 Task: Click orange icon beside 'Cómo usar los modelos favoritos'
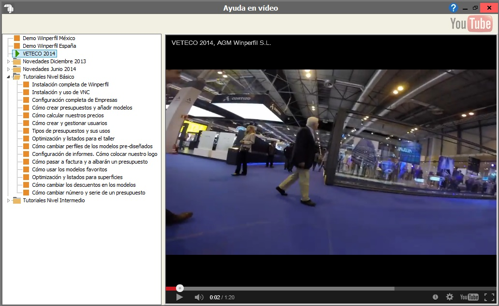[26, 170]
